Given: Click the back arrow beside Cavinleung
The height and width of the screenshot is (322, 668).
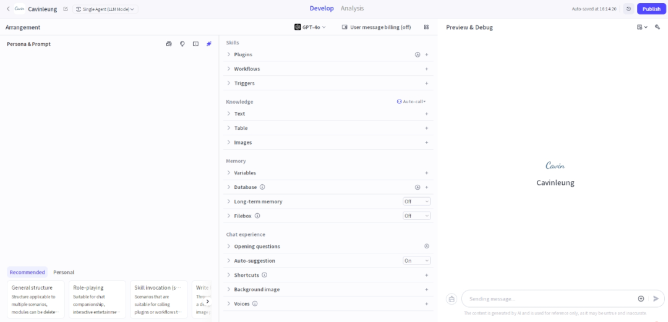Looking at the screenshot, I should click(x=8, y=9).
